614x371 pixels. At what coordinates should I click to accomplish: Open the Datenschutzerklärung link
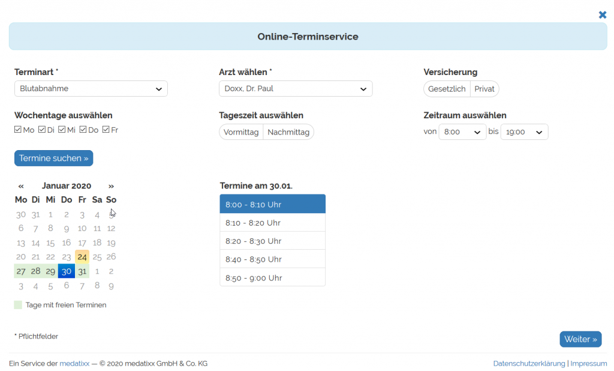[x=529, y=363]
